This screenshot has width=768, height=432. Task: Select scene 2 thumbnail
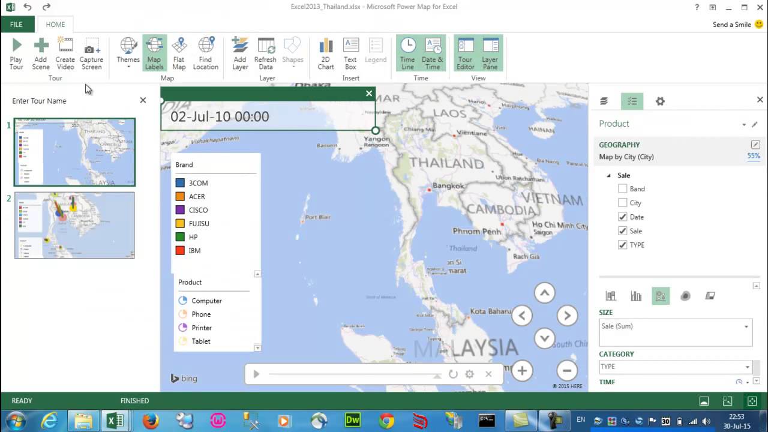pyautogui.click(x=75, y=226)
